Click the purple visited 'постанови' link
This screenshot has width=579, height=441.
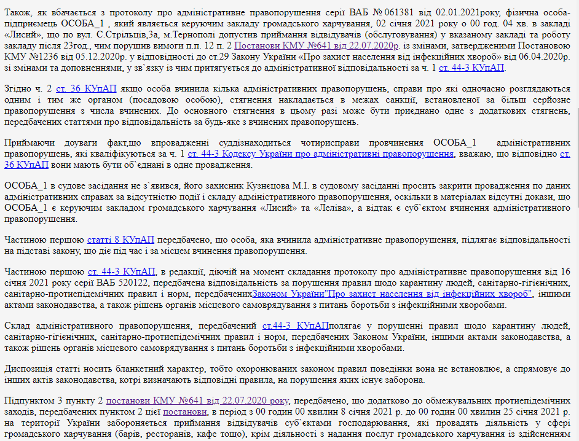186,412
